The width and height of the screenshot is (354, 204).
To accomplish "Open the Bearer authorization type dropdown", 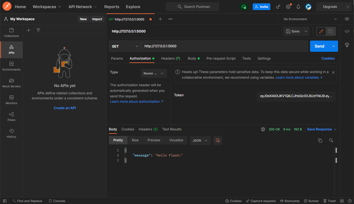I will pyautogui.click(x=154, y=73).
